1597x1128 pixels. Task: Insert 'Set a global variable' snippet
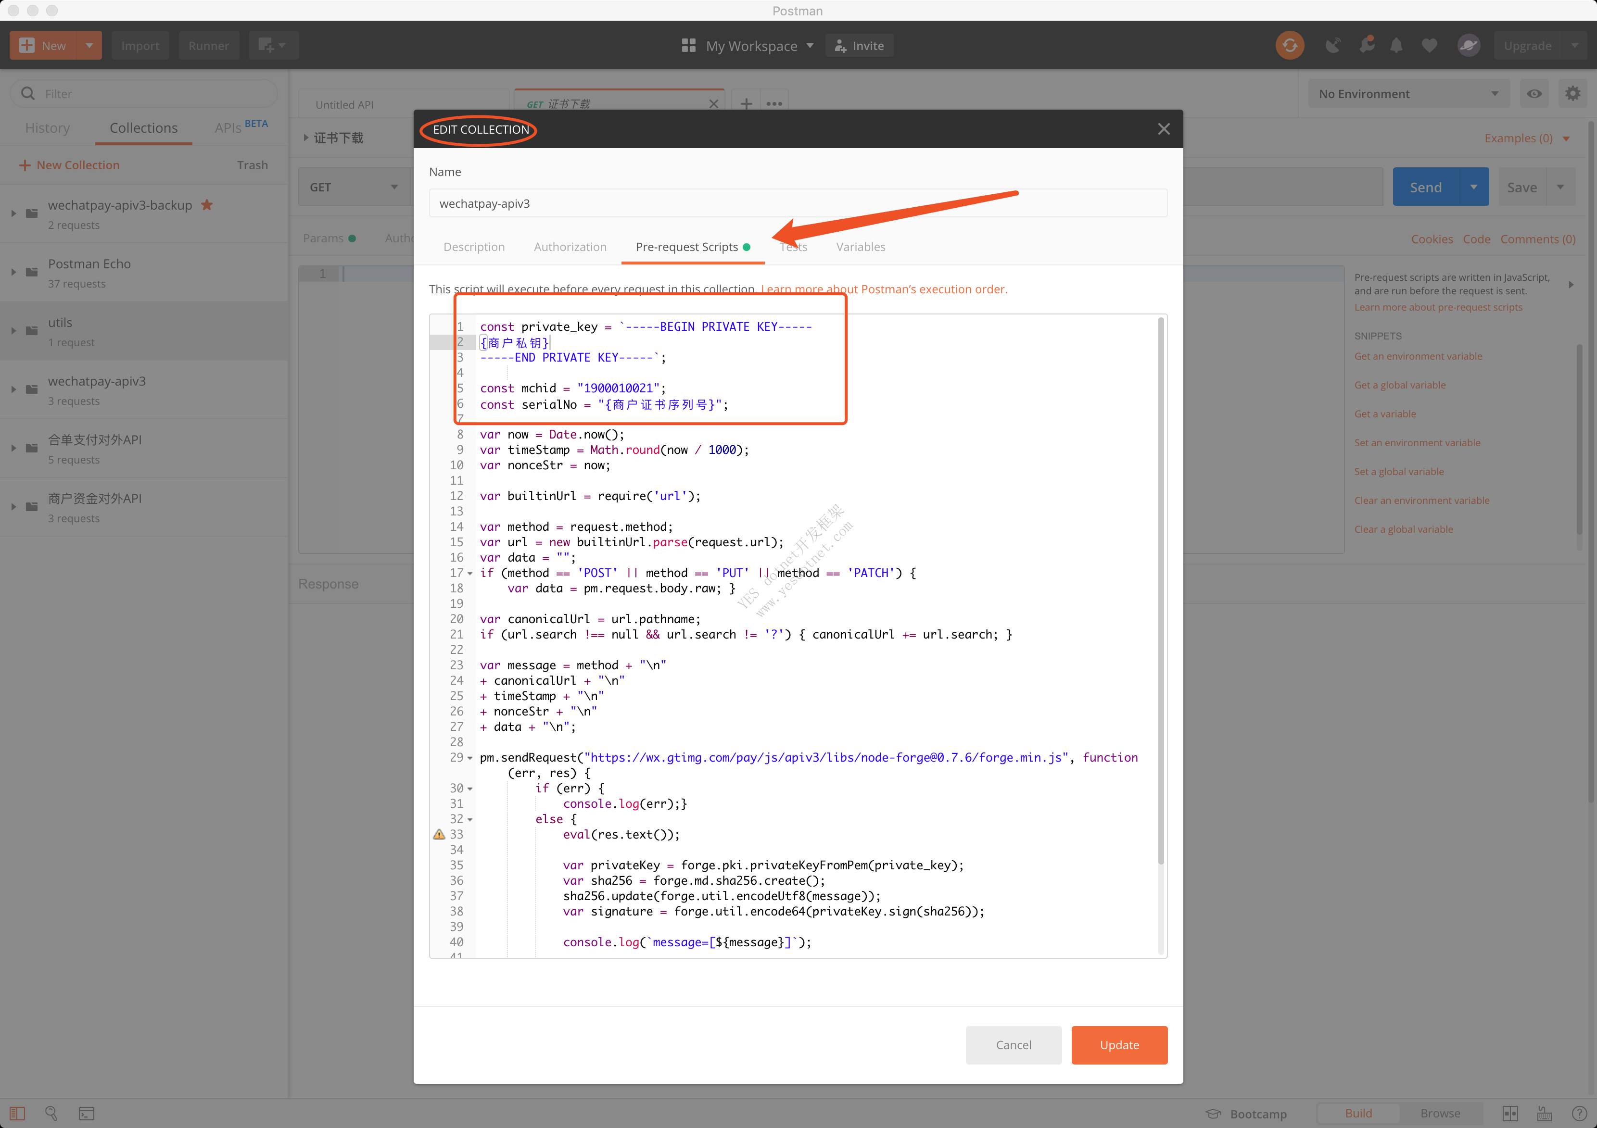(1399, 472)
